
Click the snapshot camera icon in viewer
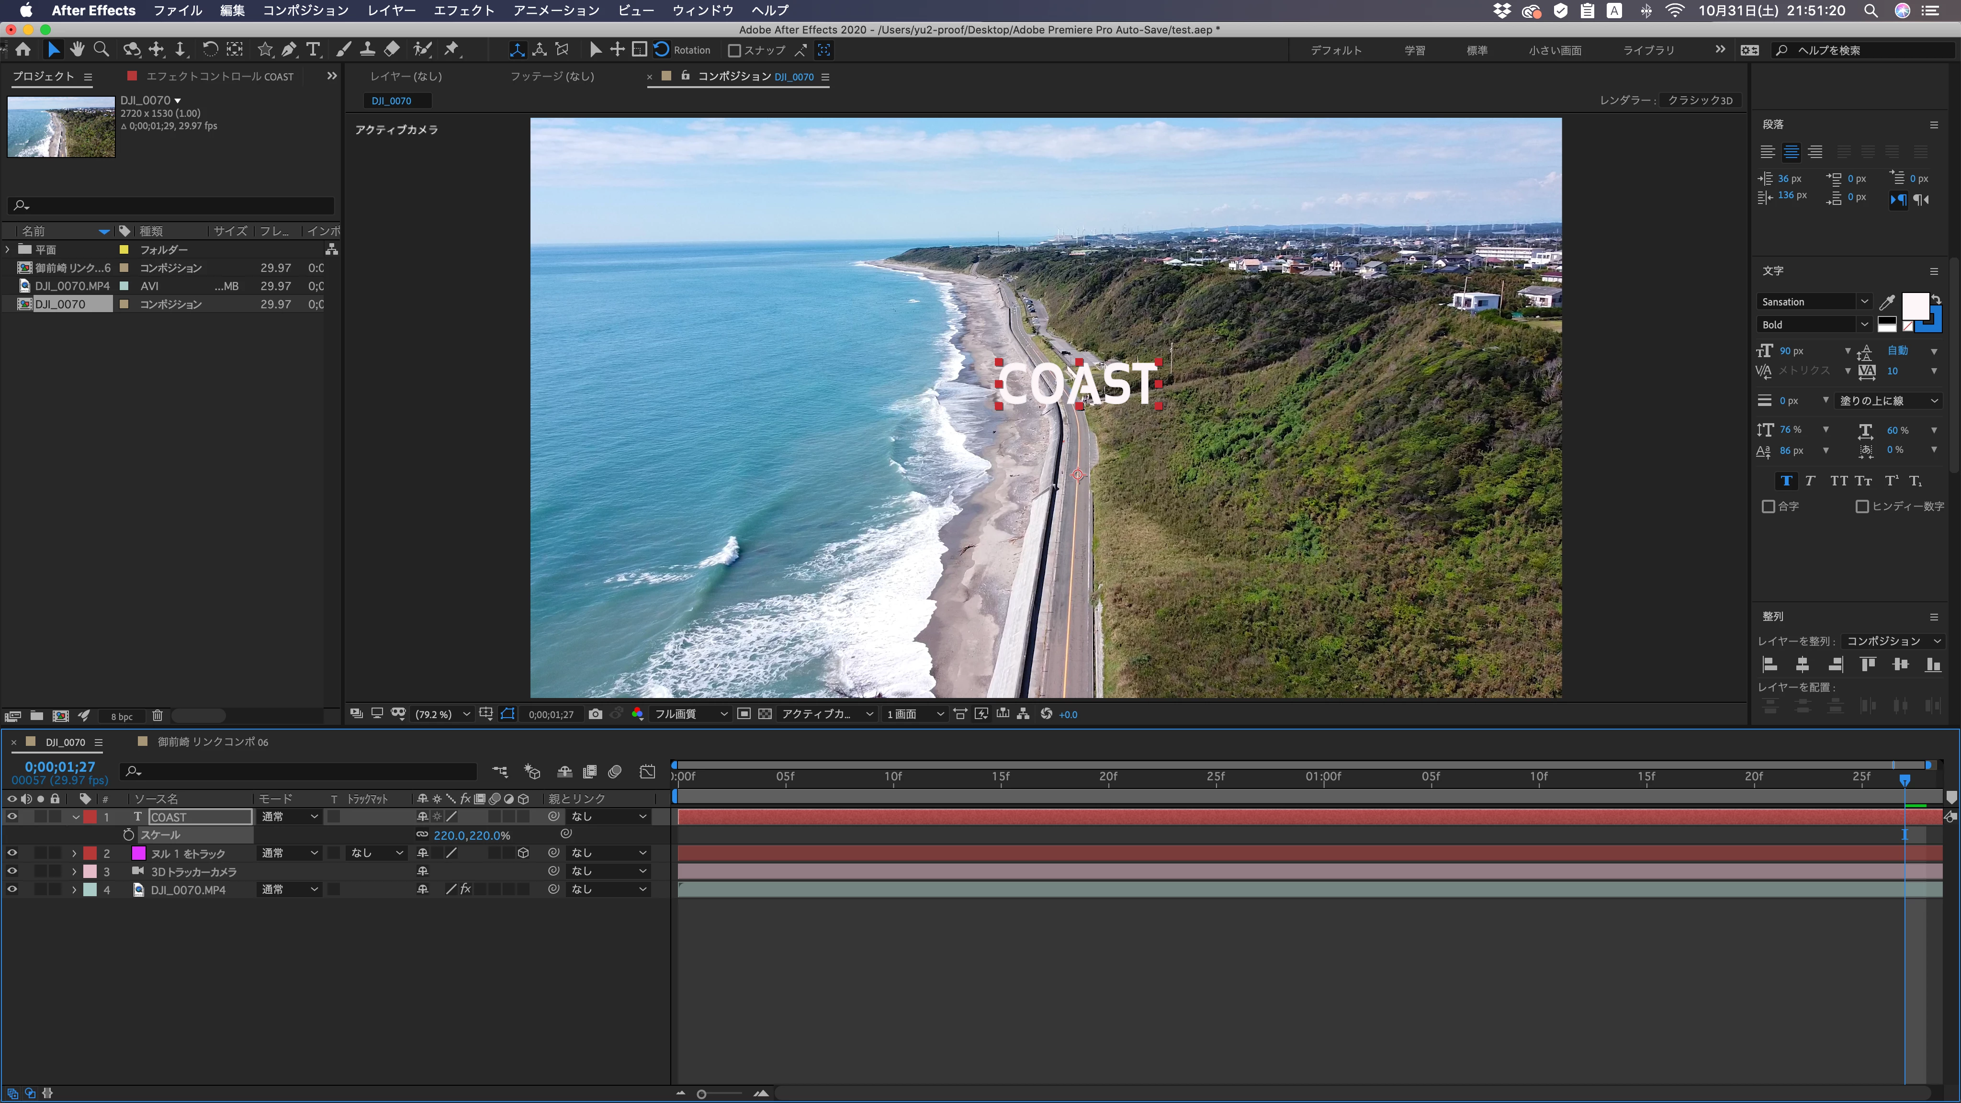coord(595,714)
